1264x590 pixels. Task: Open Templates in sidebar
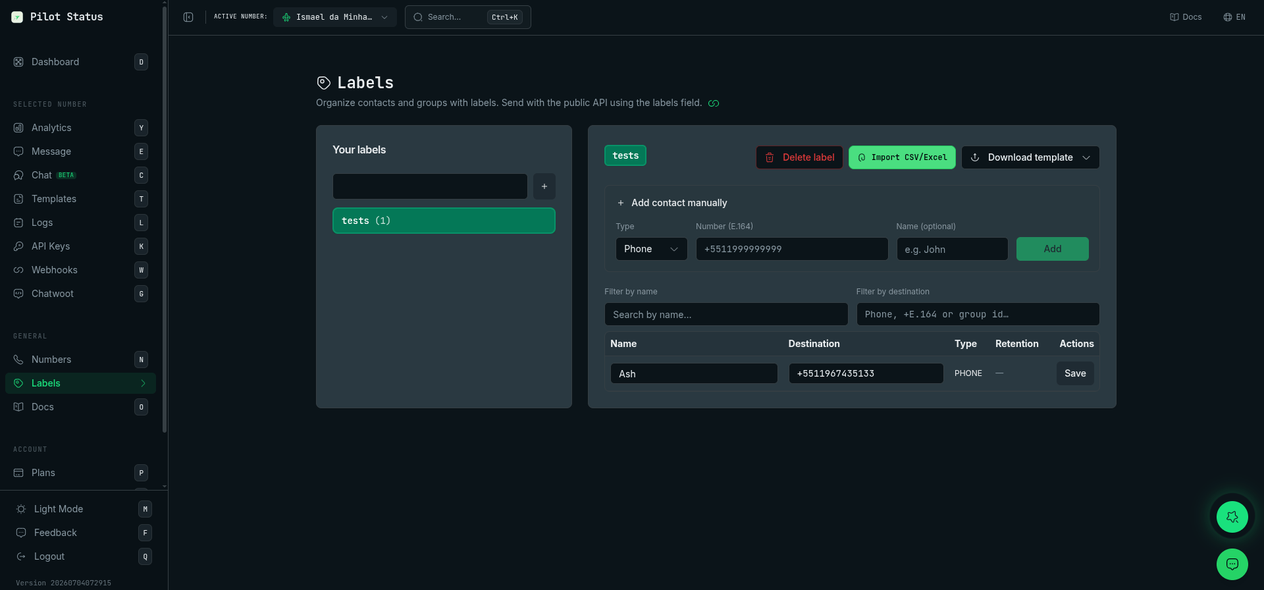click(x=80, y=199)
